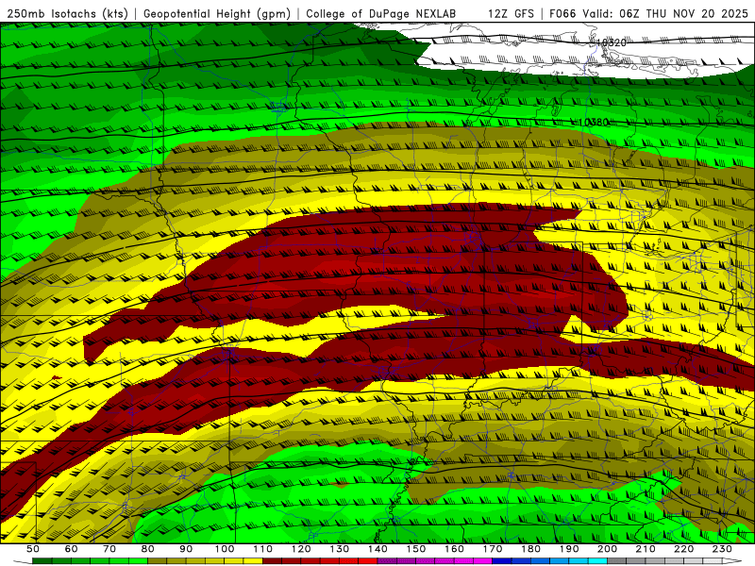755x566 pixels.
Task: Click the 120 legend value
Action: click(x=301, y=549)
